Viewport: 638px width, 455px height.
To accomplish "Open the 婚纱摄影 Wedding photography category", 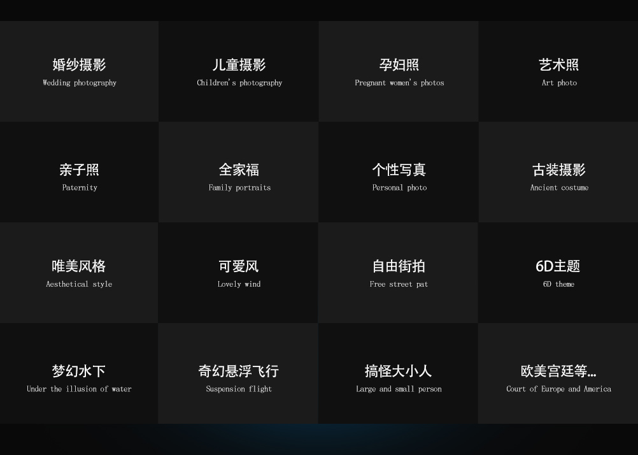I will coord(80,71).
